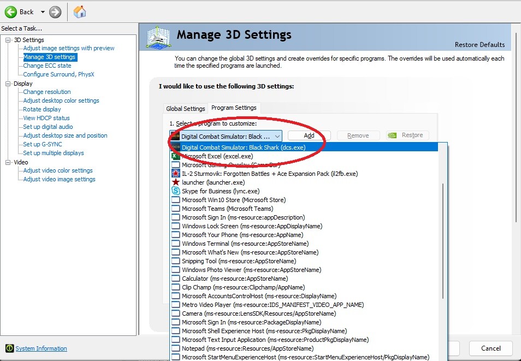Switch to the Global Settings tab
521x361 pixels.
185,109
